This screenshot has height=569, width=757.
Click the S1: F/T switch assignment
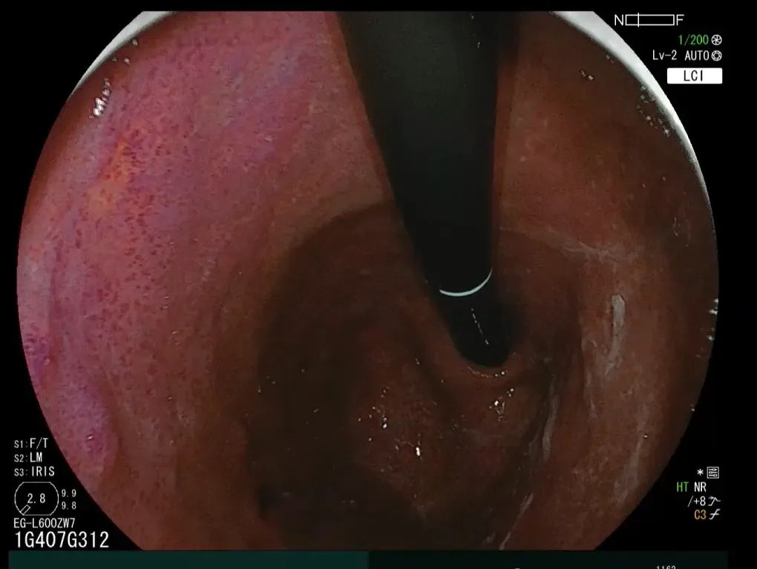pos(31,444)
